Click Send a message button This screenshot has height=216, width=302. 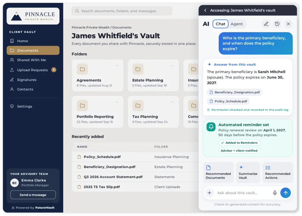click(x=33, y=195)
